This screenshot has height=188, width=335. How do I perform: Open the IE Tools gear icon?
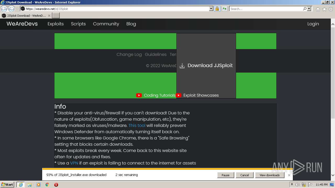[331, 9]
